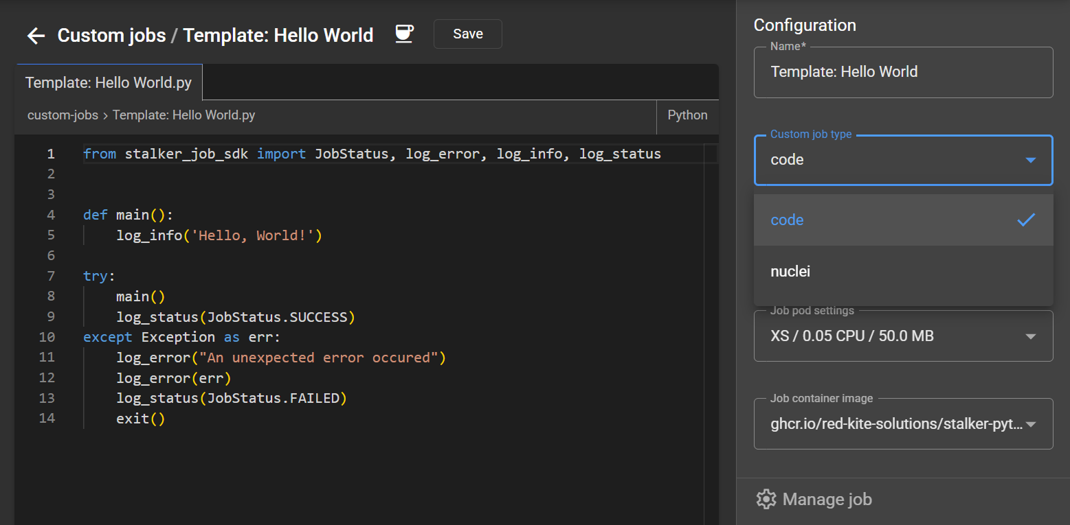
Task: Click the custom-jobs path segment
Action: pyautogui.click(x=62, y=115)
